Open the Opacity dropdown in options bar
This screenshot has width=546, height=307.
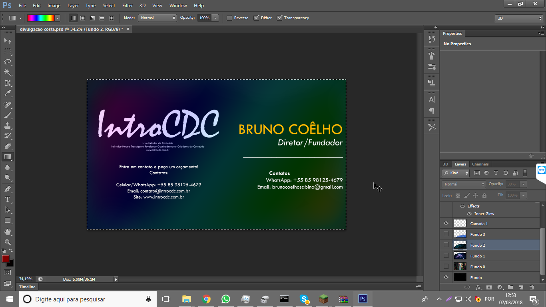pos(215,18)
